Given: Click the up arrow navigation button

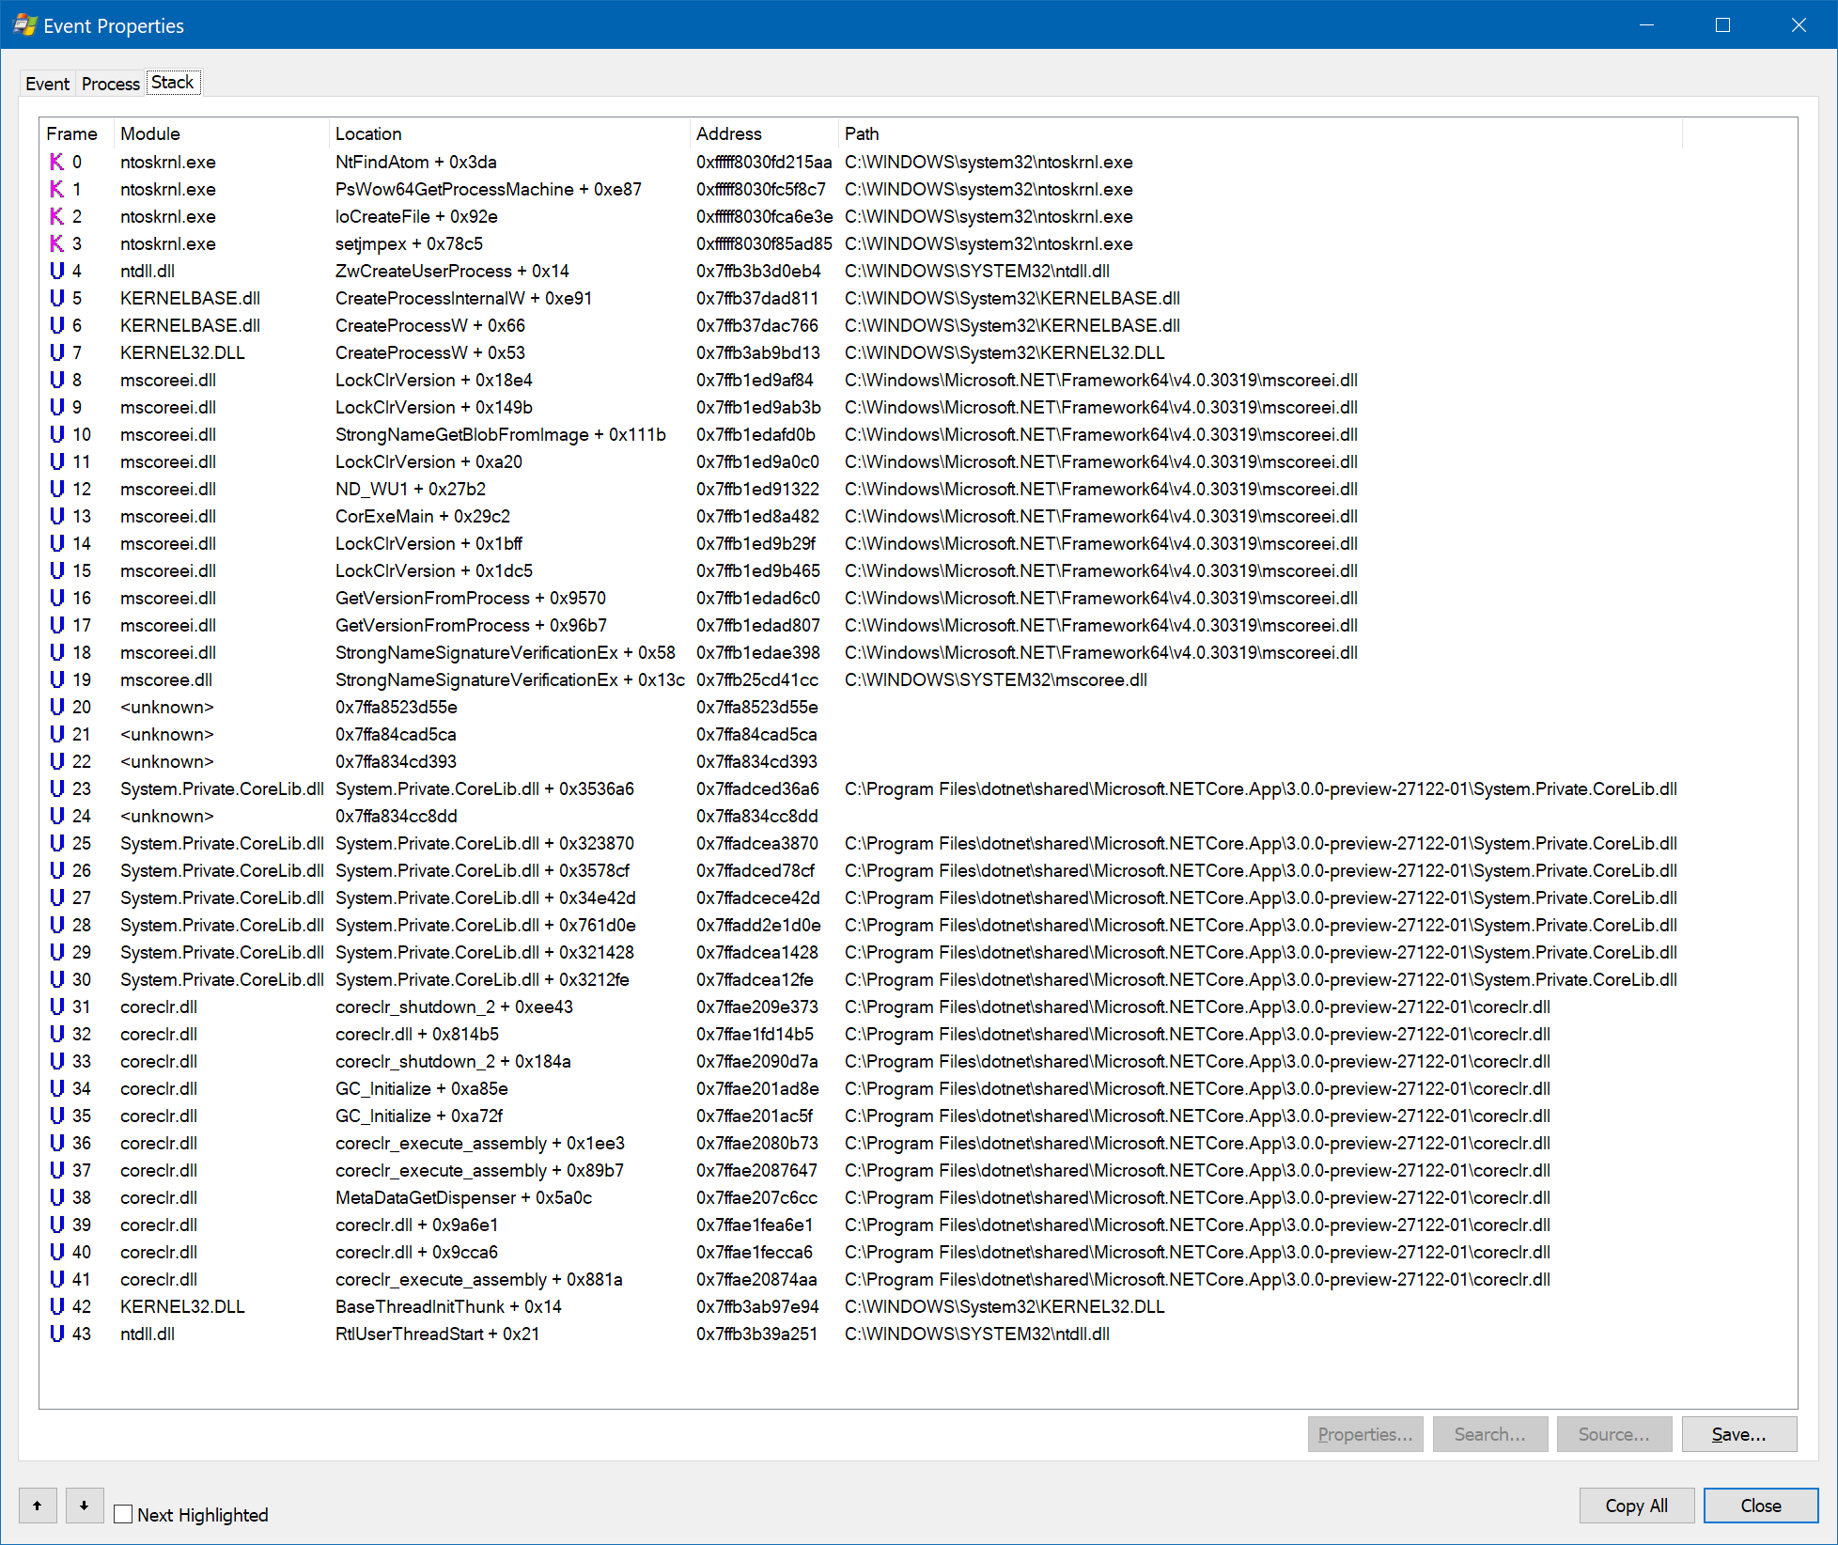Looking at the screenshot, I should (38, 1506).
